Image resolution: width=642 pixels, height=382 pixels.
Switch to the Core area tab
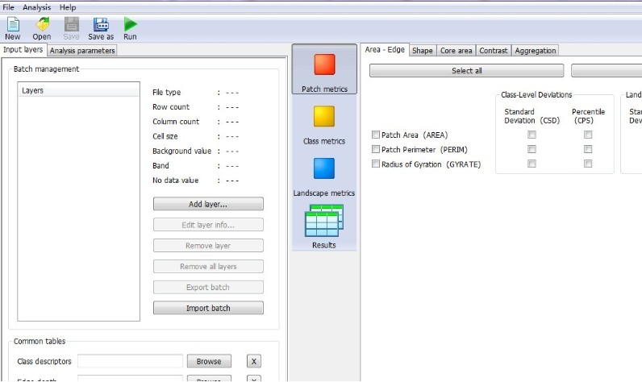[x=456, y=51]
